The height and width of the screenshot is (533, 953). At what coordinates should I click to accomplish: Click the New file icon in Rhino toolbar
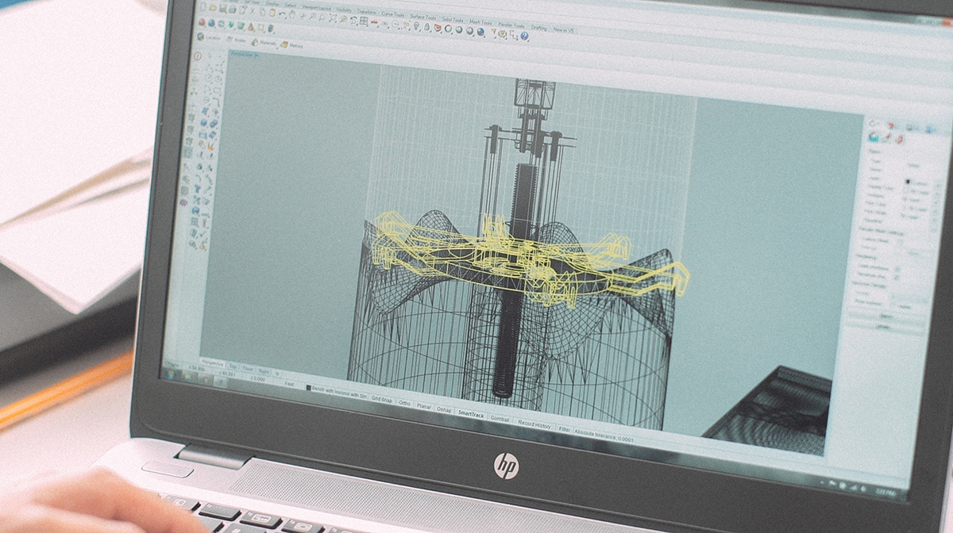pos(202,6)
